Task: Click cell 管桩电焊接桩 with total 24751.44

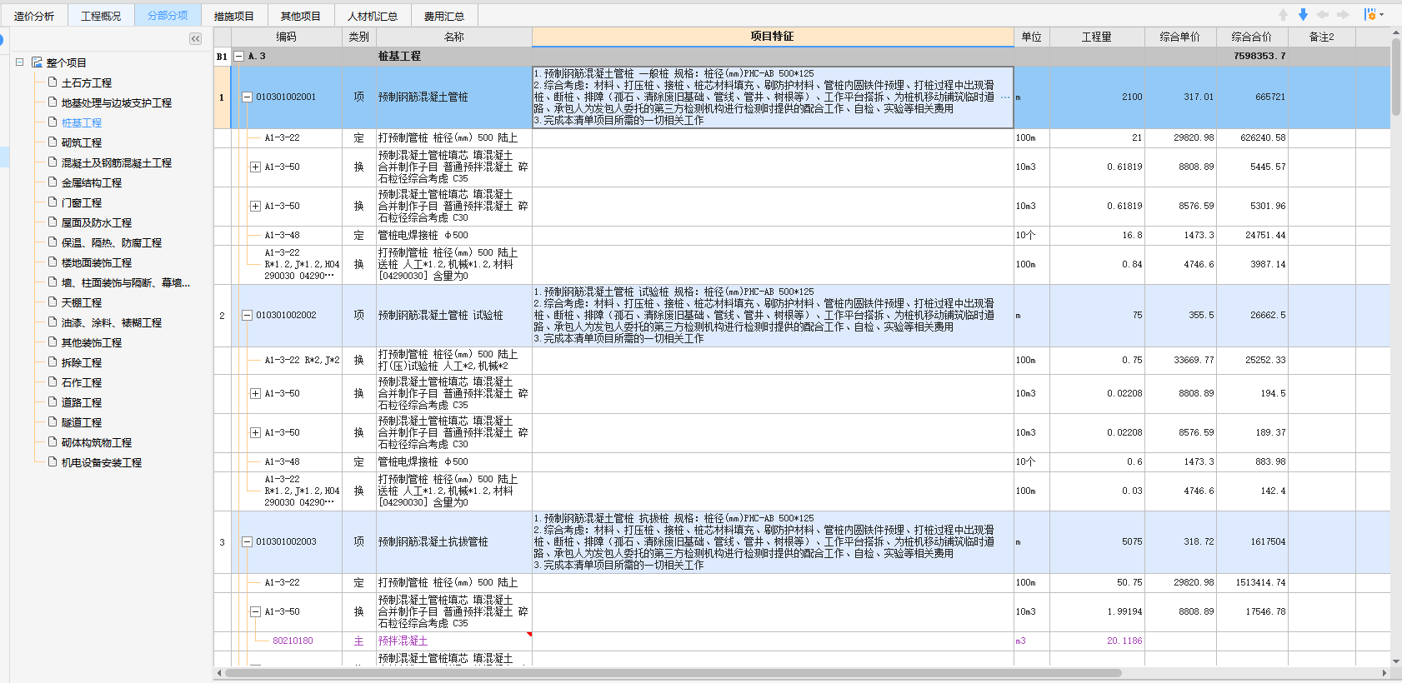Action: (x=454, y=236)
